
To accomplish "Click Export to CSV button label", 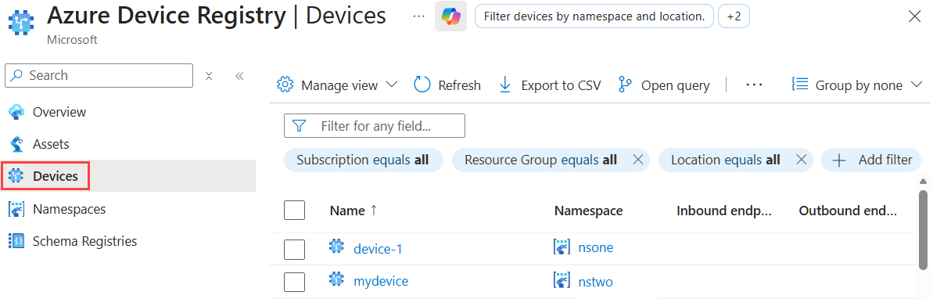I will pyautogui.click(x=561, y=86).
